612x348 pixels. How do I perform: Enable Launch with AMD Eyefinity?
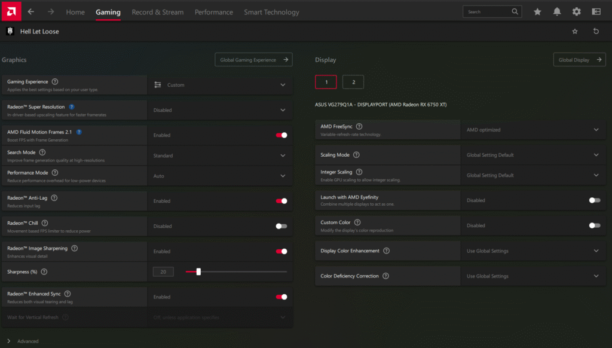595,200
